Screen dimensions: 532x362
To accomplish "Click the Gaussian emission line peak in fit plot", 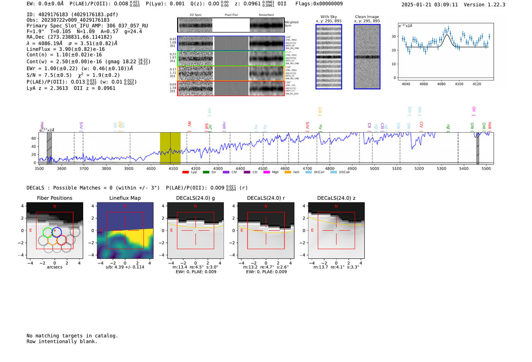I will 448,35.
